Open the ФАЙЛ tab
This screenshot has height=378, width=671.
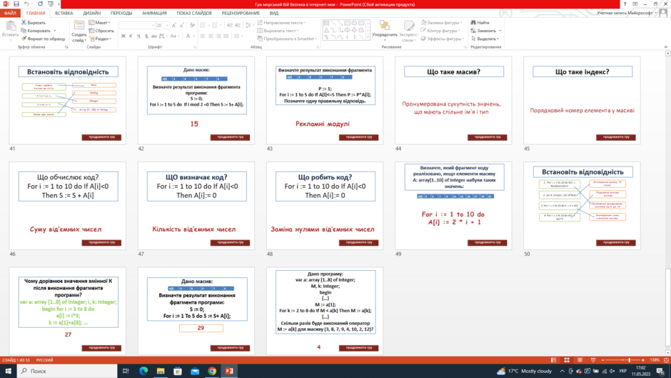10,14
